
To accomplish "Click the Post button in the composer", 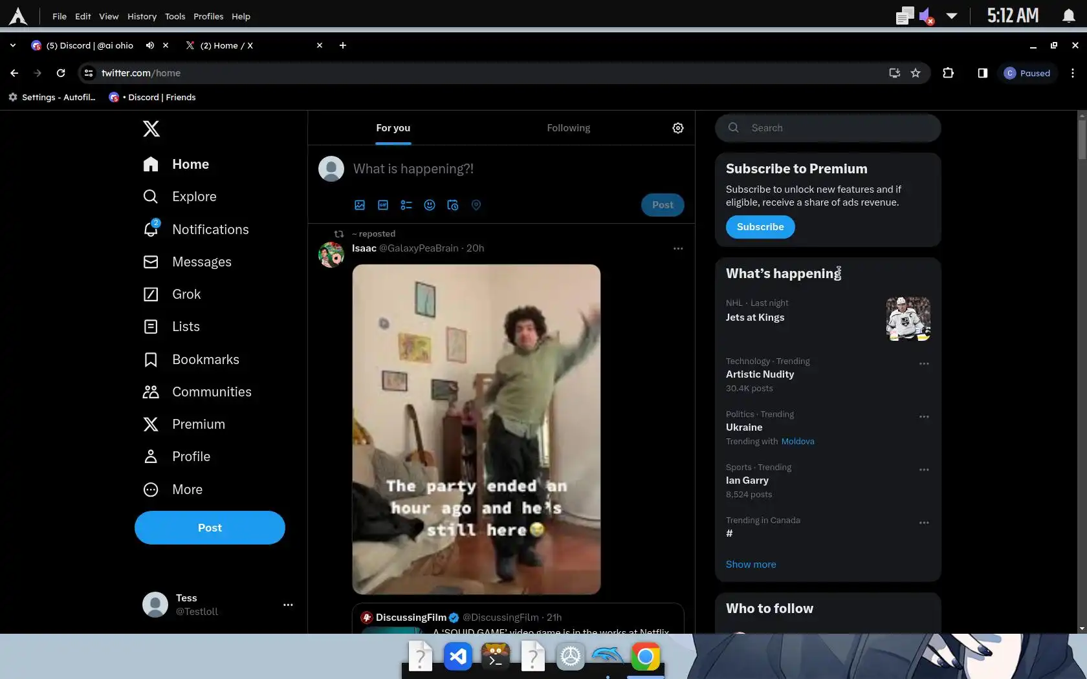I will click(x=663, y=205).
